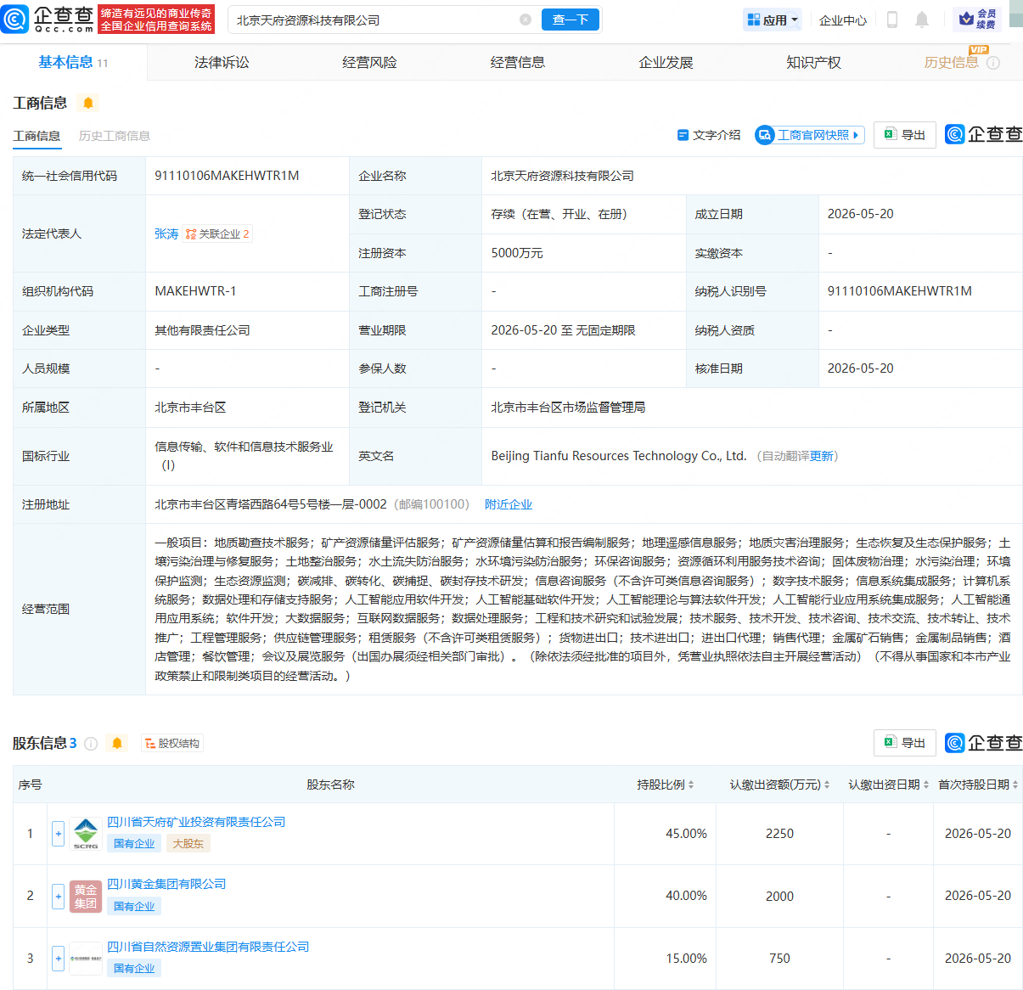Click the orange bell beside 股东信息 heading
This screenshot has width=1023, height=990.
point(117,744)
